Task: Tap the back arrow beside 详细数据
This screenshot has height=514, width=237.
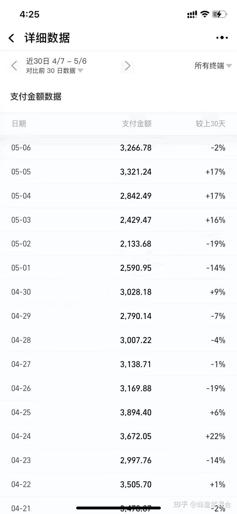Action: (x=11, y=38)
